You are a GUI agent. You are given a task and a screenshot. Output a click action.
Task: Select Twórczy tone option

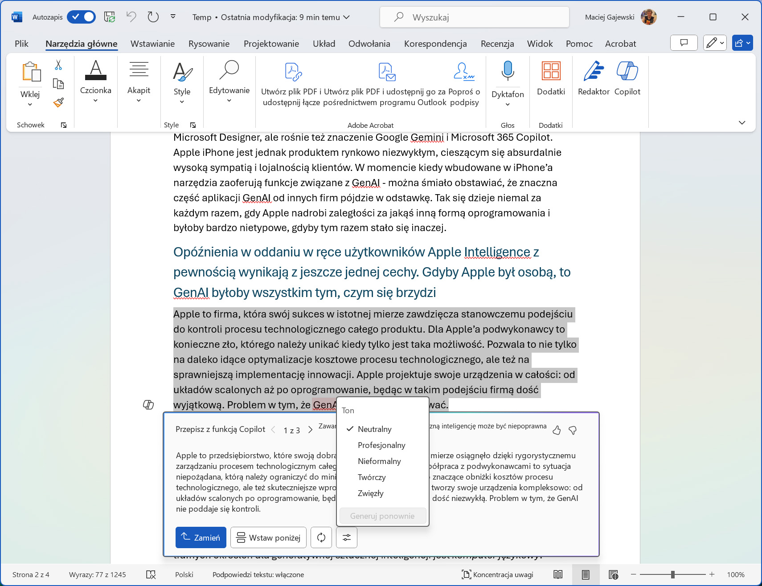click(x=382, y=477)
